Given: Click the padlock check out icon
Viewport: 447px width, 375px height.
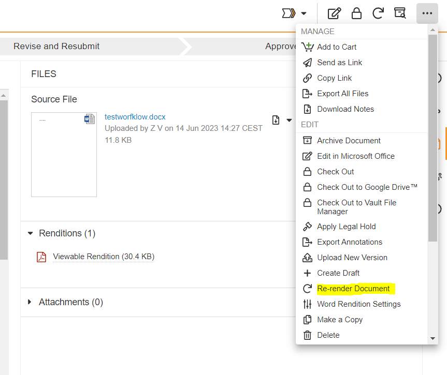Looking at the screenshot, I should click(x=356, y=13).
